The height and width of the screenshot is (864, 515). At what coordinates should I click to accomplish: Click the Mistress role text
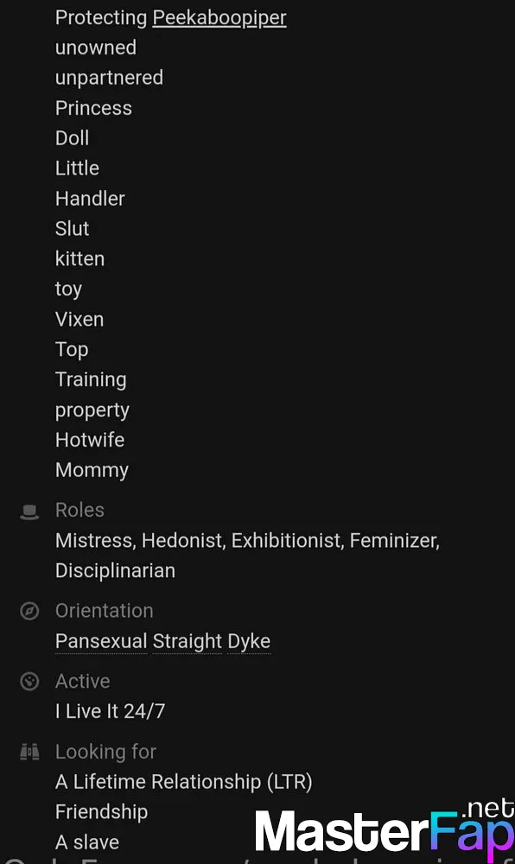tap(96, 541)
